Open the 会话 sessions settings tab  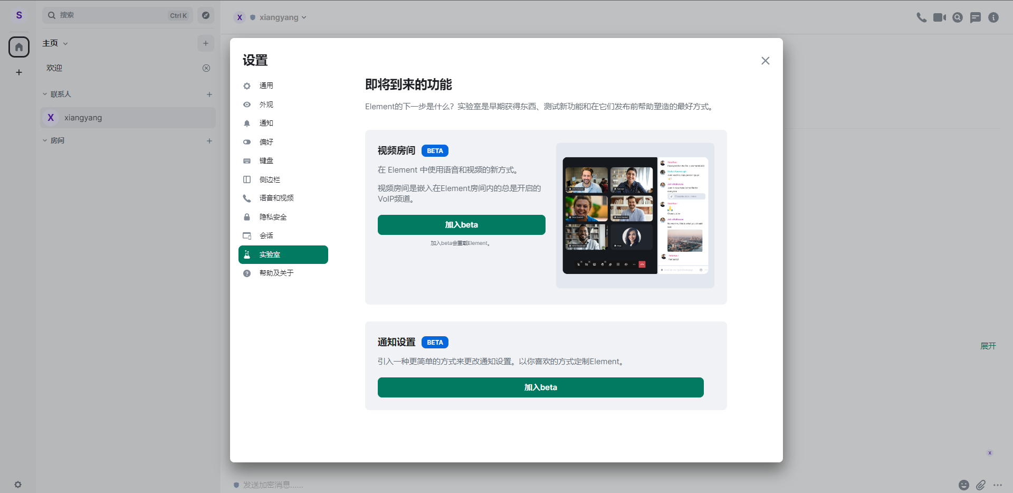[283, 235]
